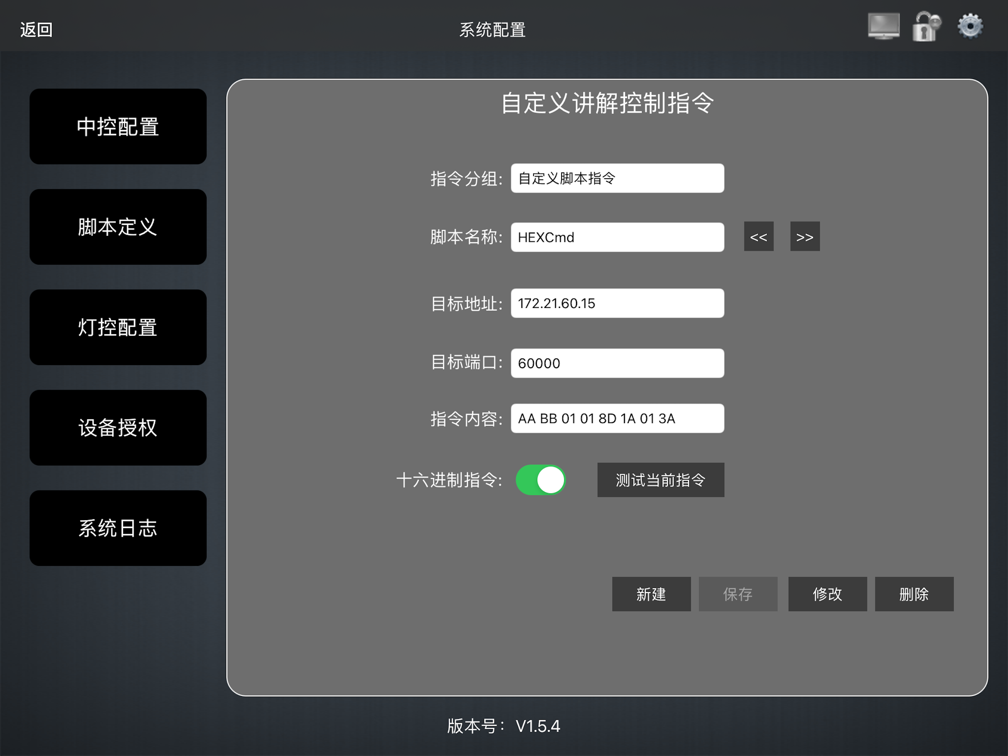Open the 设备授权 section

[118, 427]
